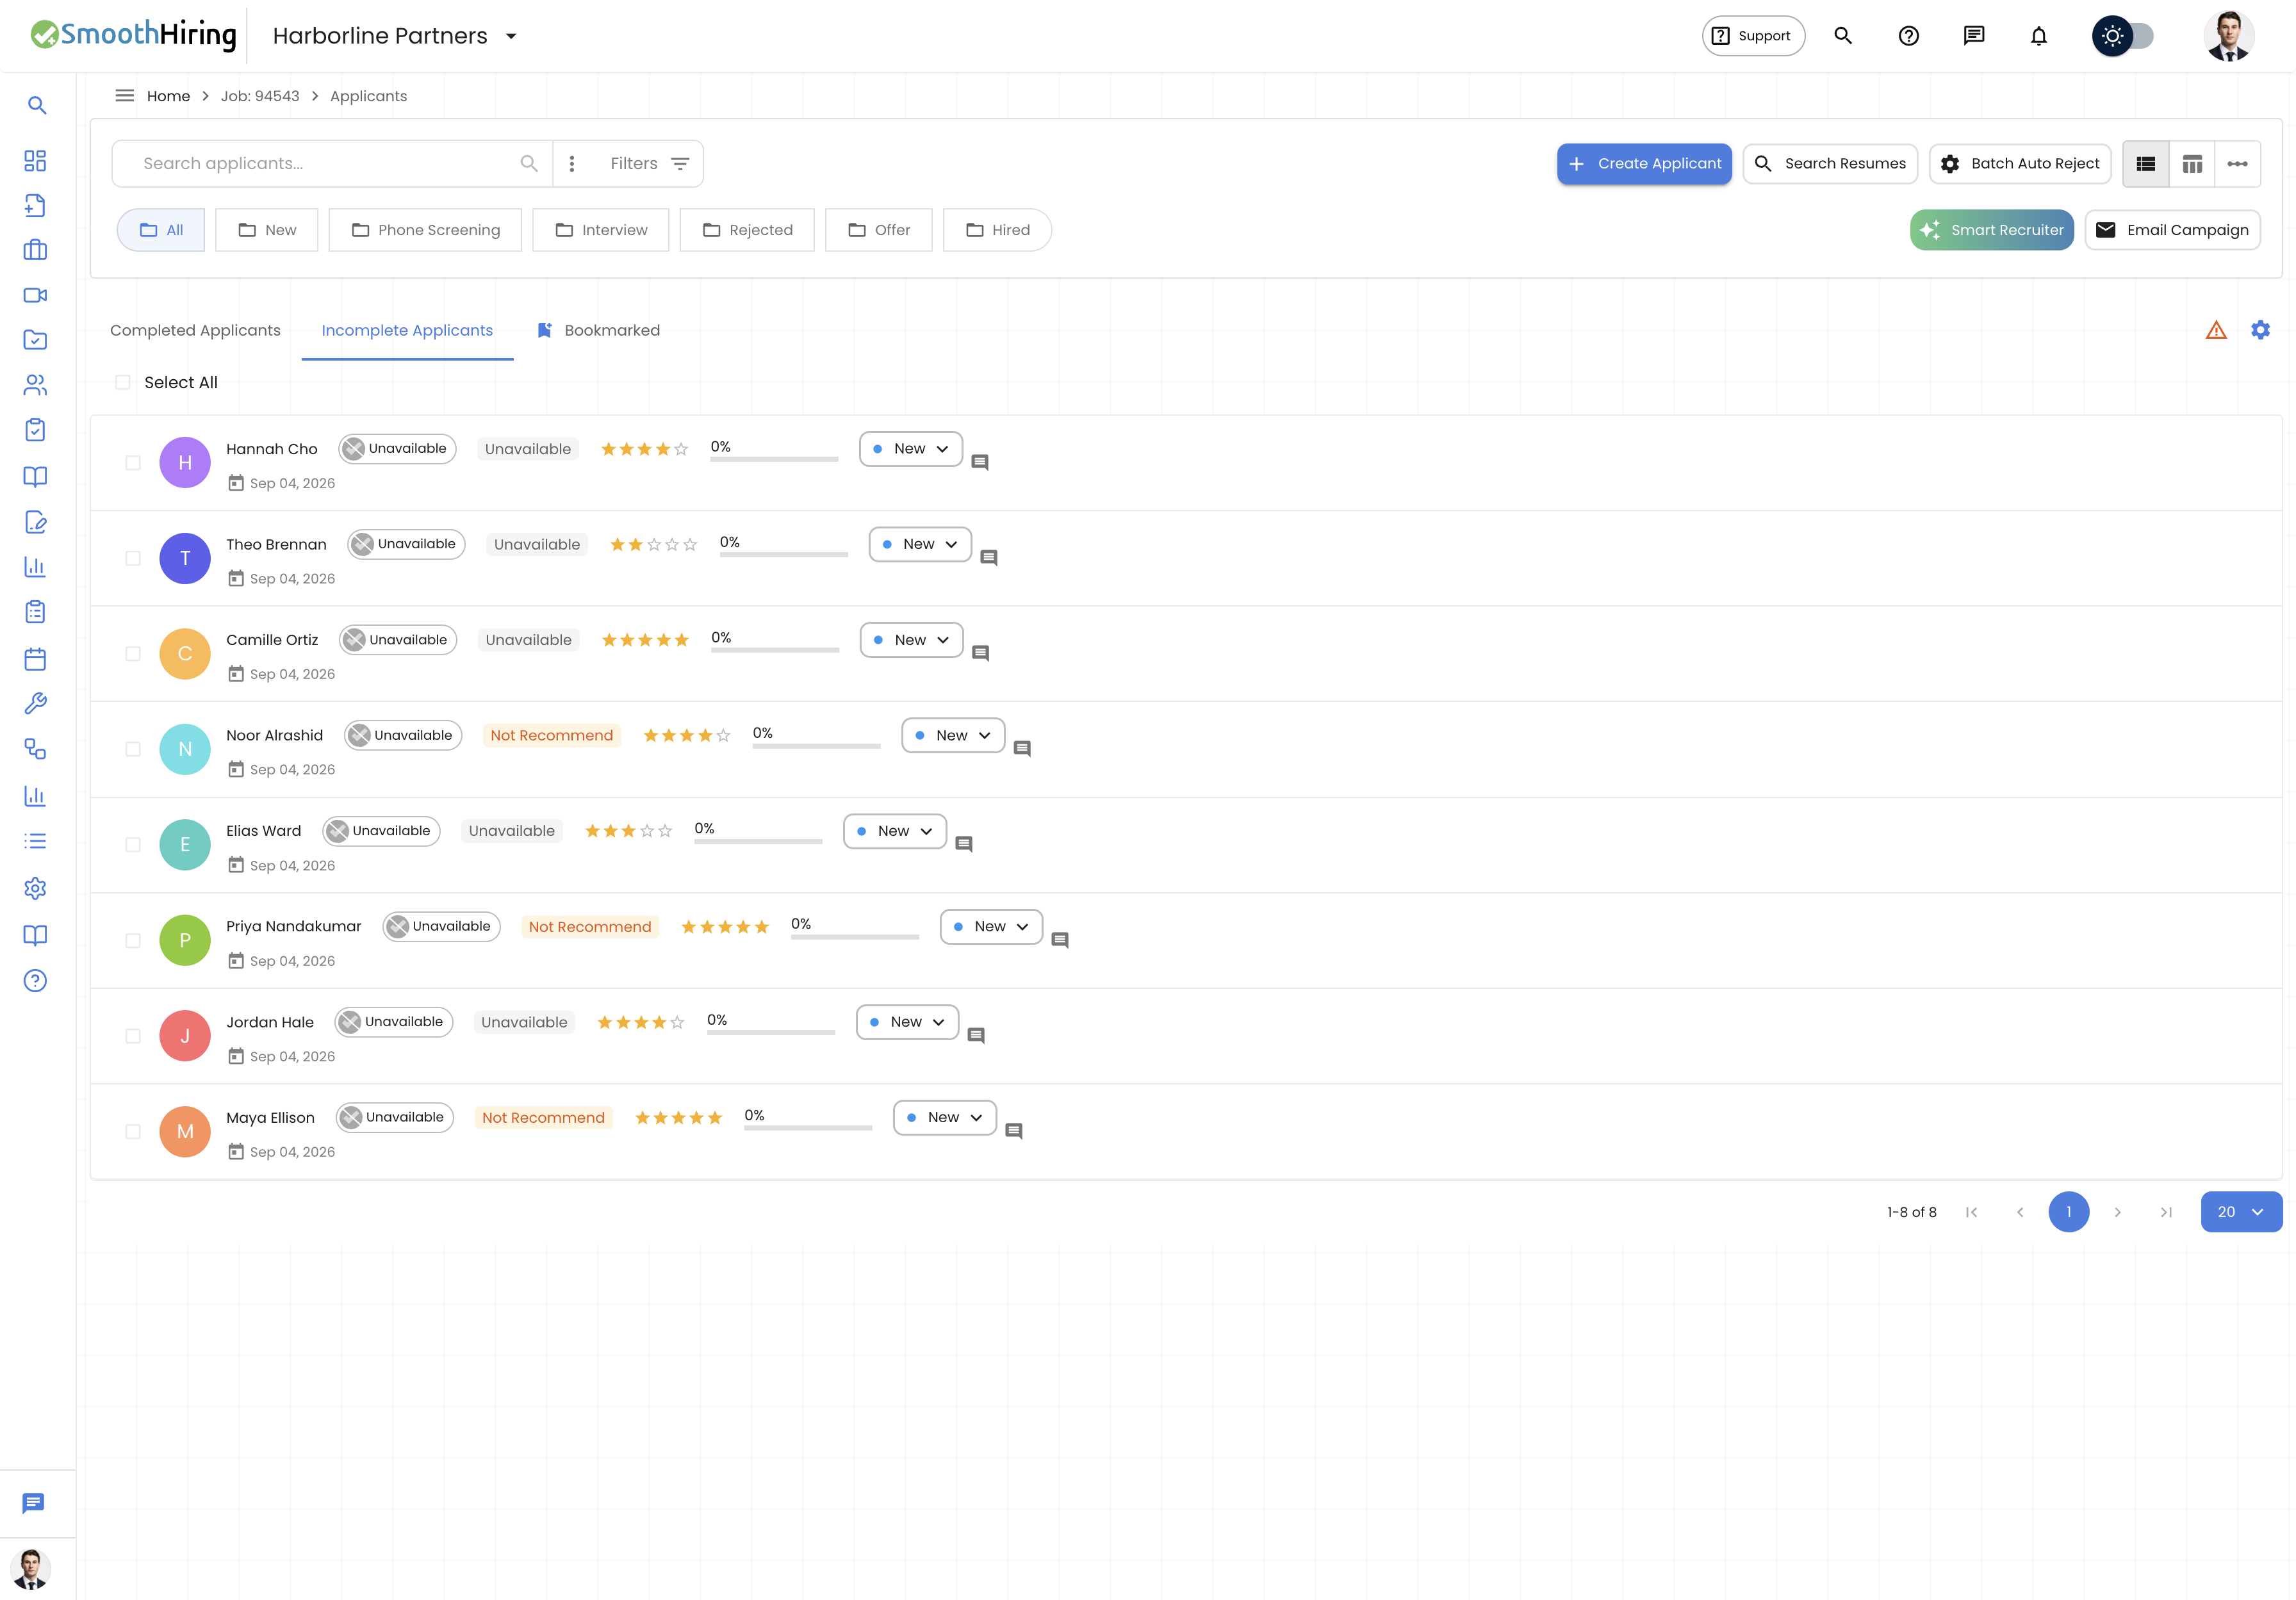The height and width of the screenshot is (1600, 2296).
Task: Open the sidebar video camera icon
Action: tap(35, 295)
